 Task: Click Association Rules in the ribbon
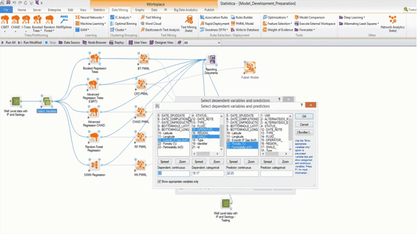point(214,17)
